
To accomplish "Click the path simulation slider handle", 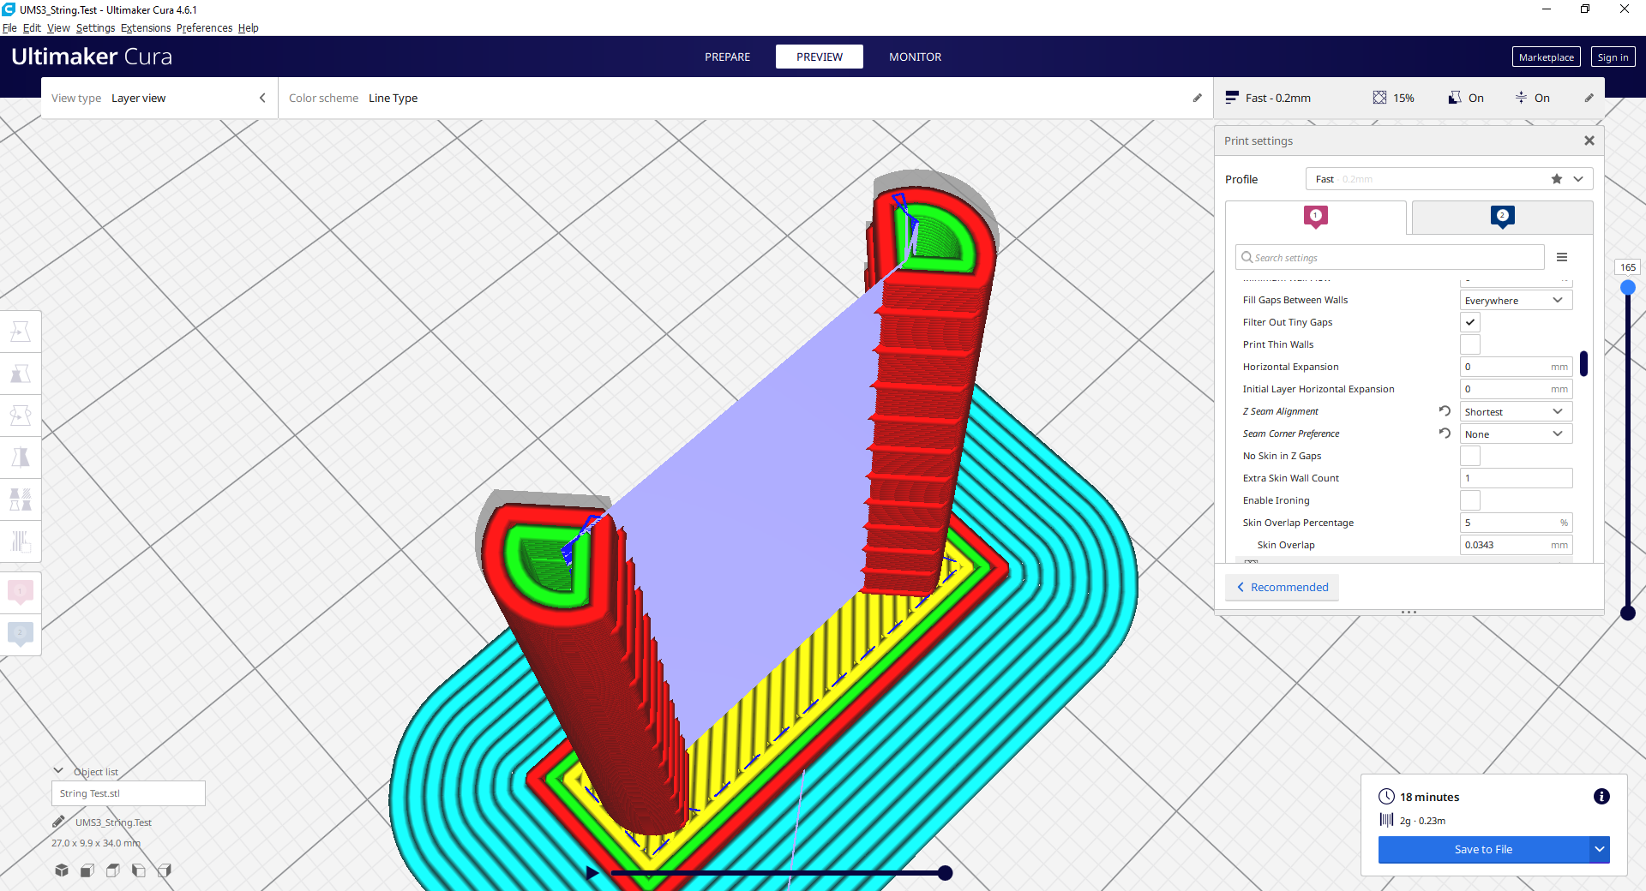I will click(x=945, y=873).
